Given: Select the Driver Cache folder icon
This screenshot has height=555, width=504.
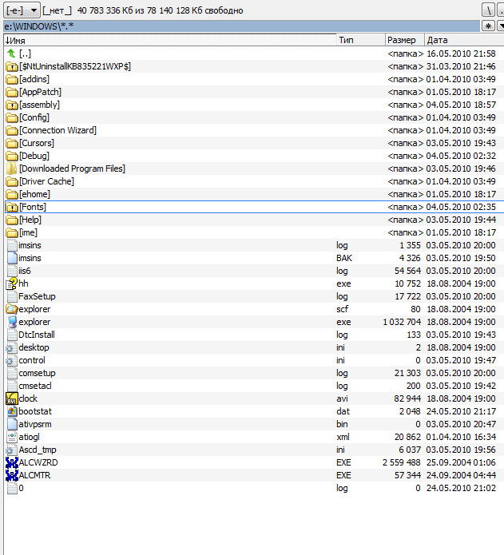Looking at the screenshot, I should coord(12,181).
